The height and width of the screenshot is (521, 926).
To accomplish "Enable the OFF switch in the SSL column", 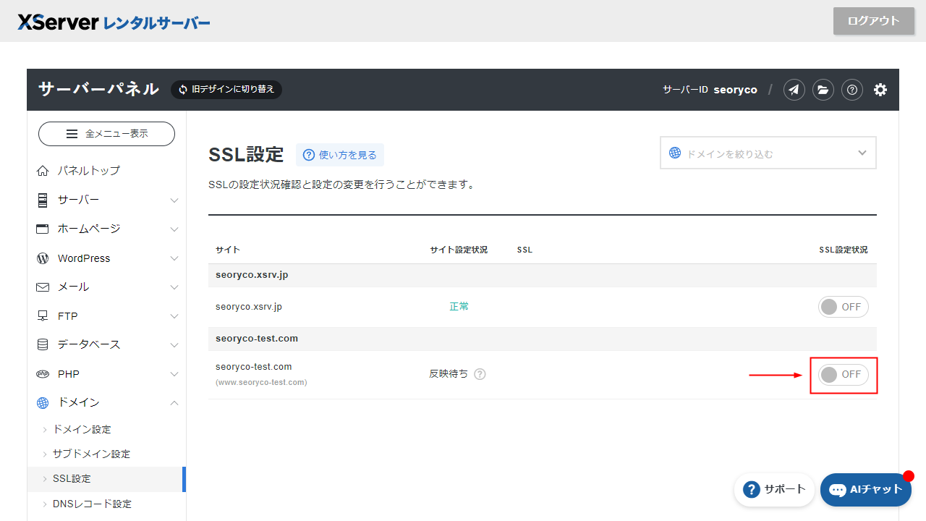I will click(x=843, y=375).
